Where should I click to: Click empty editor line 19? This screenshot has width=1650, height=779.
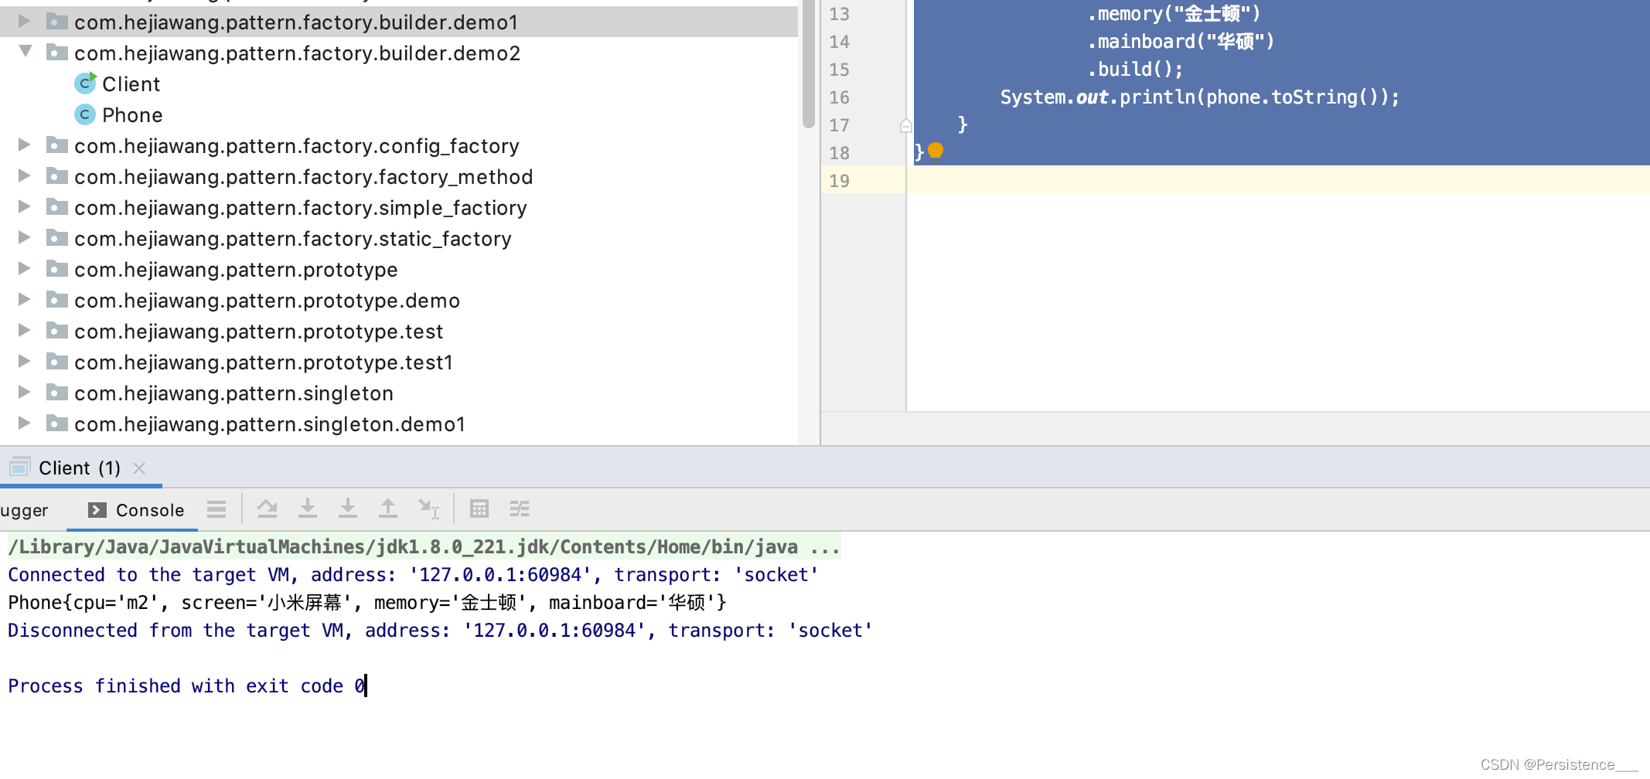1277,181
